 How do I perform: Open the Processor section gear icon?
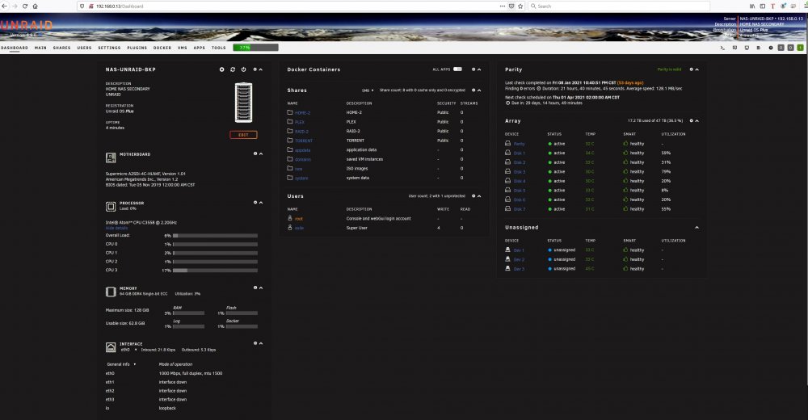pos(255,203)
